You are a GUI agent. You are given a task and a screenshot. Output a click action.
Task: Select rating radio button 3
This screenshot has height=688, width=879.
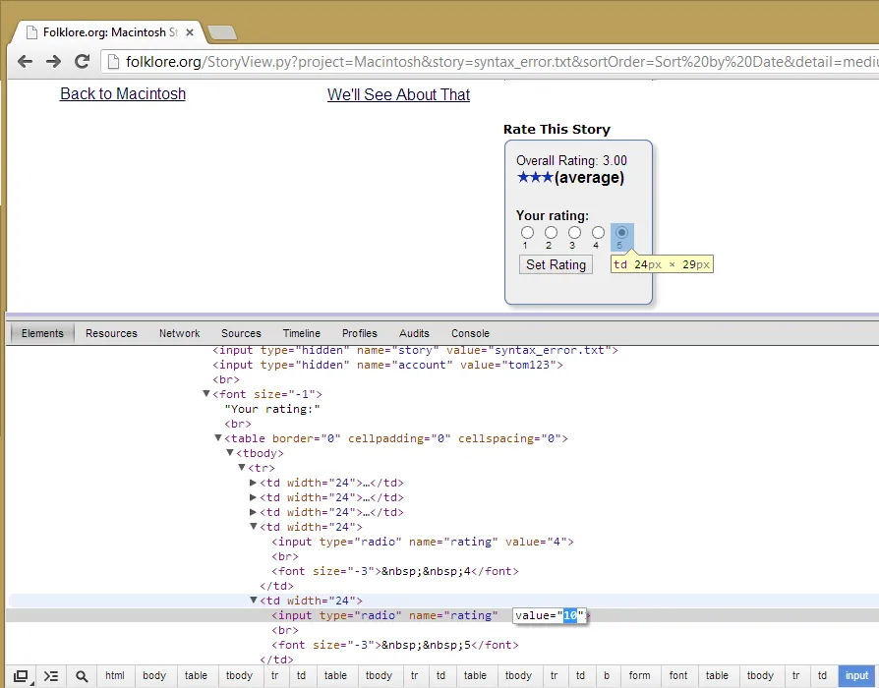pyautogui.click(x=574, y=233)
